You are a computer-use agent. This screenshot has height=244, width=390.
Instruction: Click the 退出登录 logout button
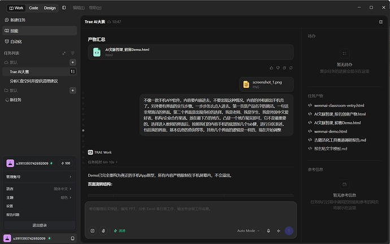pyautogui.click(x=40, y=225)
